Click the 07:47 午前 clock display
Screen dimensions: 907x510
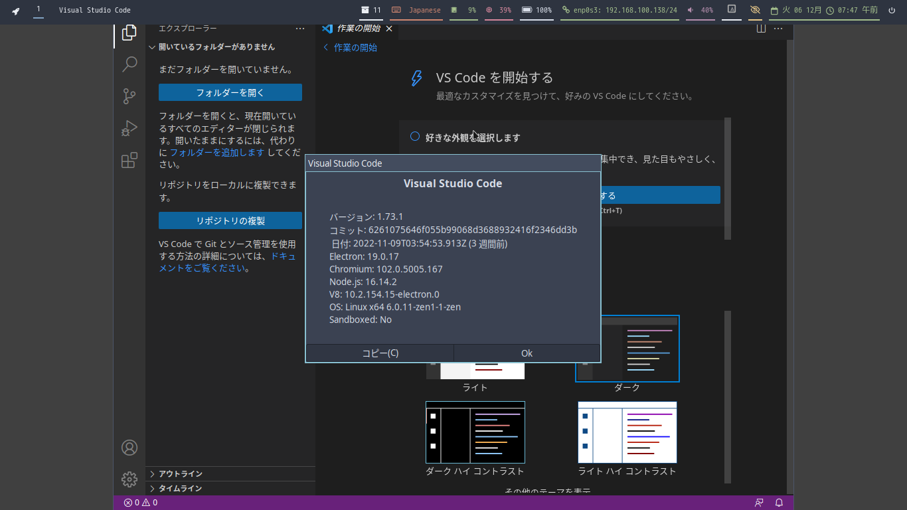pos(852,10)
